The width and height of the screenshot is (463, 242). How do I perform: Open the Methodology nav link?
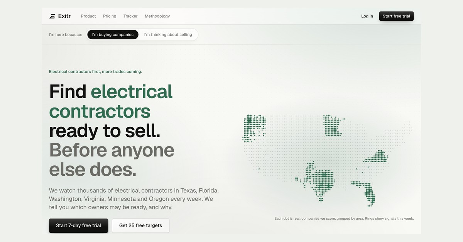point(157,16)
